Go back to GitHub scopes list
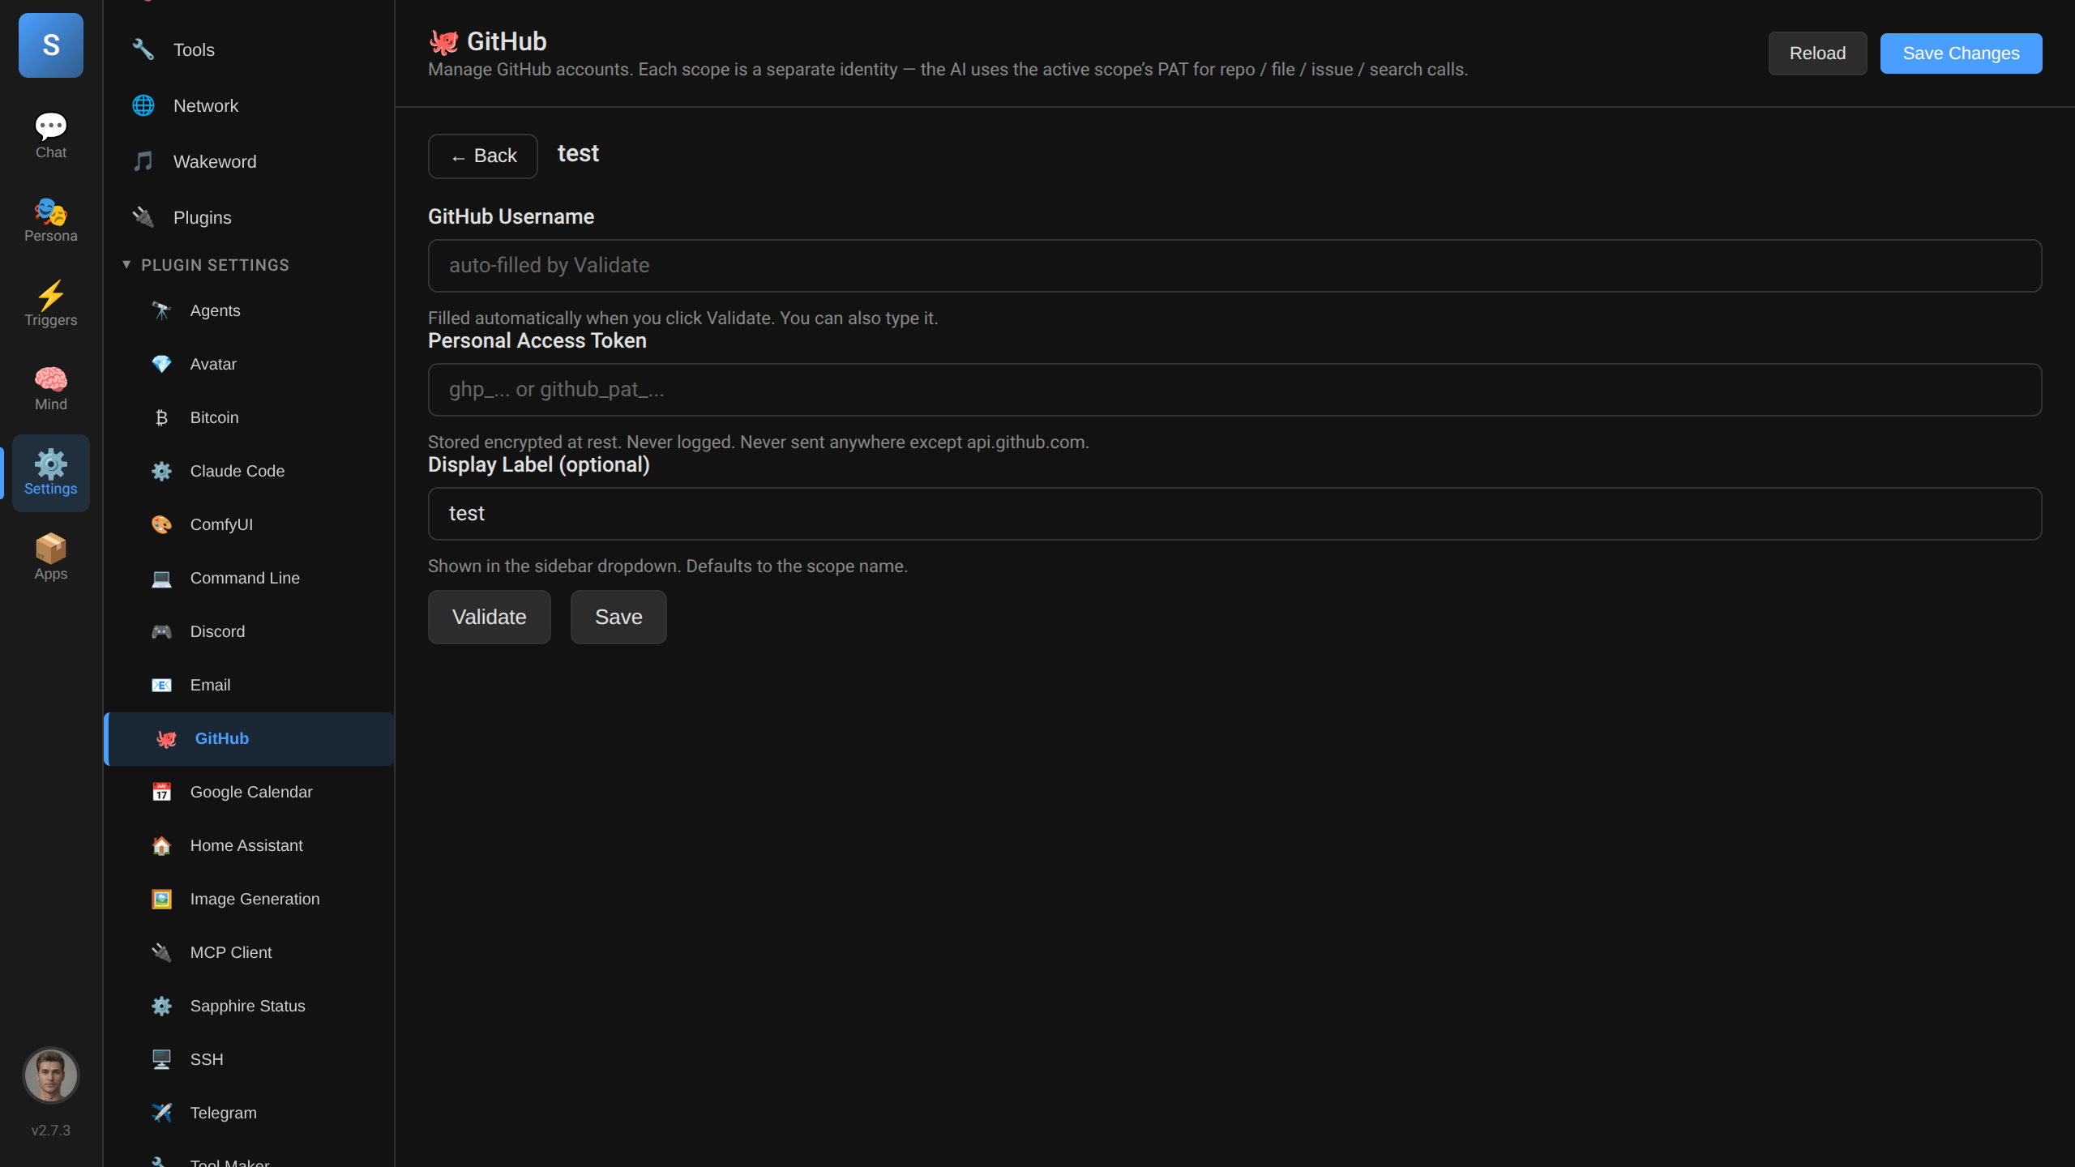The height and width of the screenshot is (1167, 2075). tap(483, 156)
